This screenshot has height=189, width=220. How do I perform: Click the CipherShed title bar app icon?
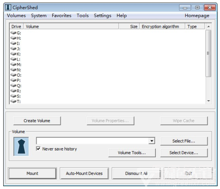[x=8, y=7]
